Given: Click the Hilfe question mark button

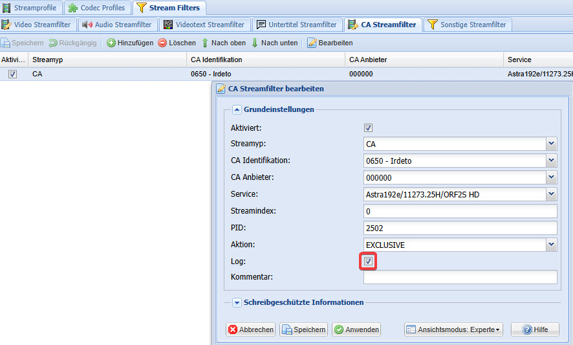Looking at the screenshot, I should click(534, 329).
